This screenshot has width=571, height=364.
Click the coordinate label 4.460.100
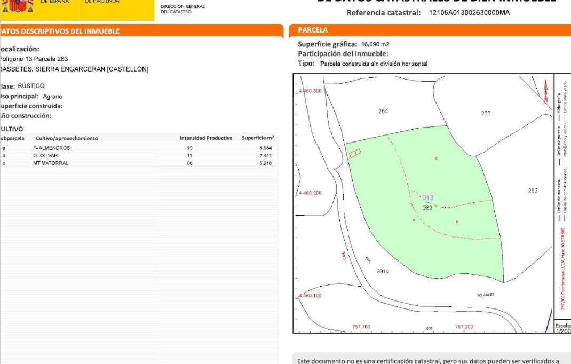coord(310,296)
